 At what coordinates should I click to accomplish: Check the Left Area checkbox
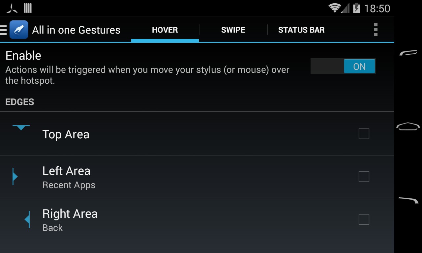(364, 177)
